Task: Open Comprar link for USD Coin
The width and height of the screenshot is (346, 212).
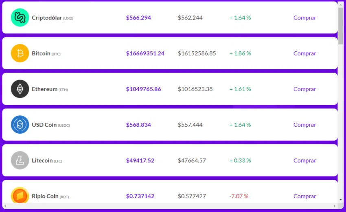Action: point(305,125)
